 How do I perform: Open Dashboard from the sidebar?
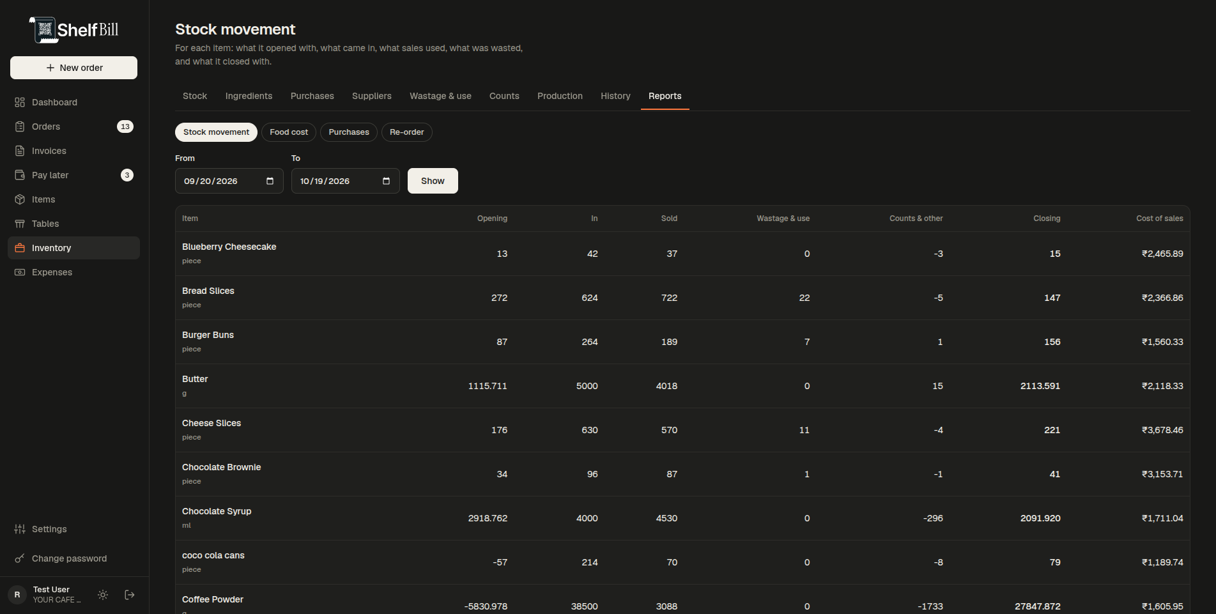[73, 102]
